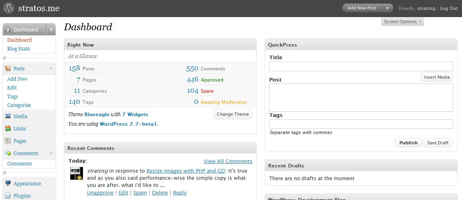The width and height of the screenshot is (462, 200).
Task: Expand the Screen Options panel
Action: [402, 21]
